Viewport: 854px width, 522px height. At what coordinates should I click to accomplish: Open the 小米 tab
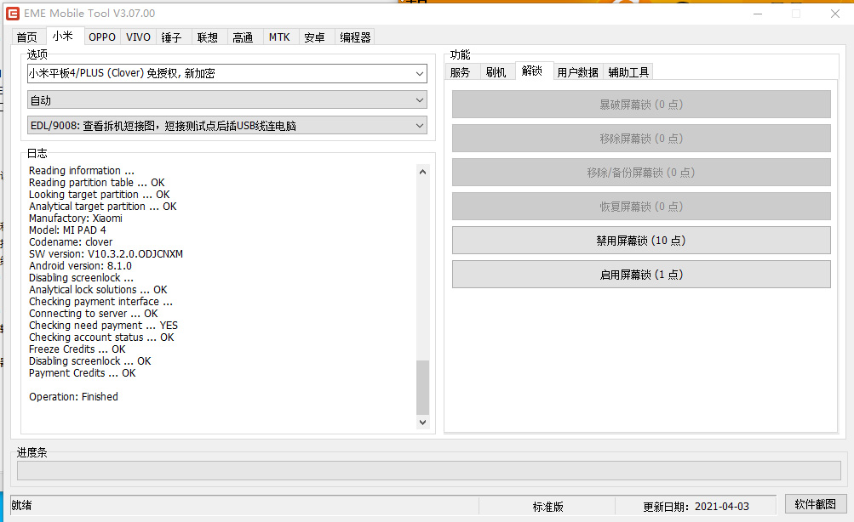tap(63, 36)
